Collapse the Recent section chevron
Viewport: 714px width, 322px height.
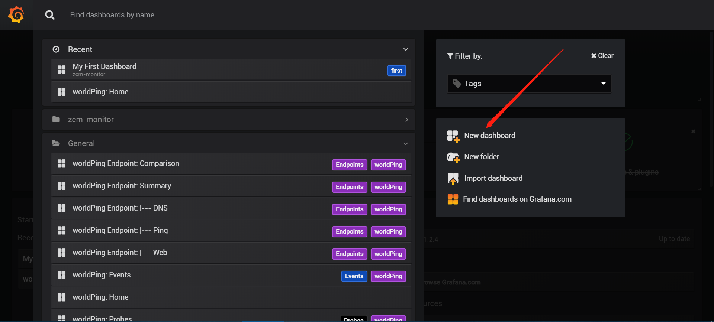(406, 49)
